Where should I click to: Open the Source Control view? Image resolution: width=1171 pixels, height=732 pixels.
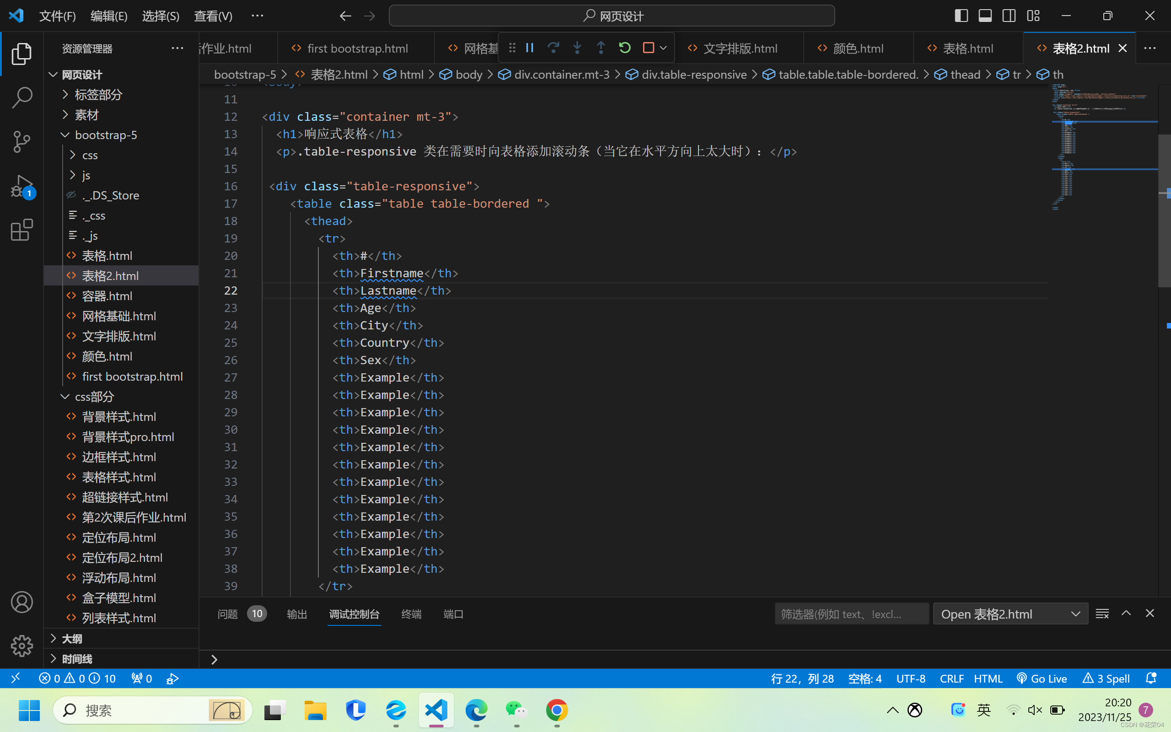tap(22, 141)
